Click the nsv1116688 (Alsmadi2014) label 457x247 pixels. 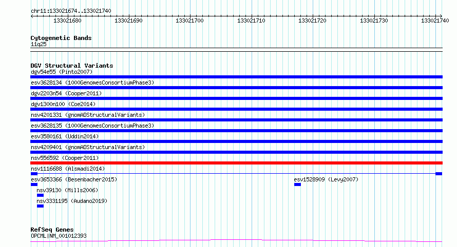point(68,169)
